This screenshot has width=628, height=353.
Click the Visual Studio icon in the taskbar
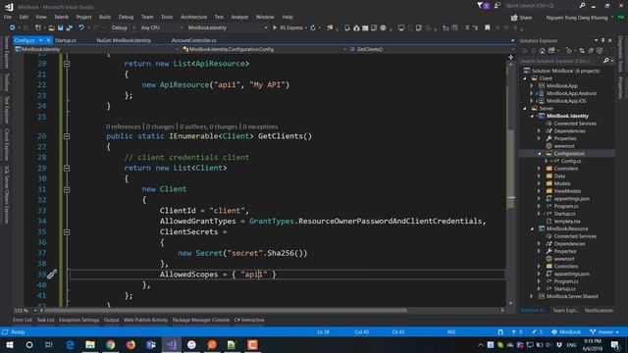pyautogui.click(x=172, y=344)
